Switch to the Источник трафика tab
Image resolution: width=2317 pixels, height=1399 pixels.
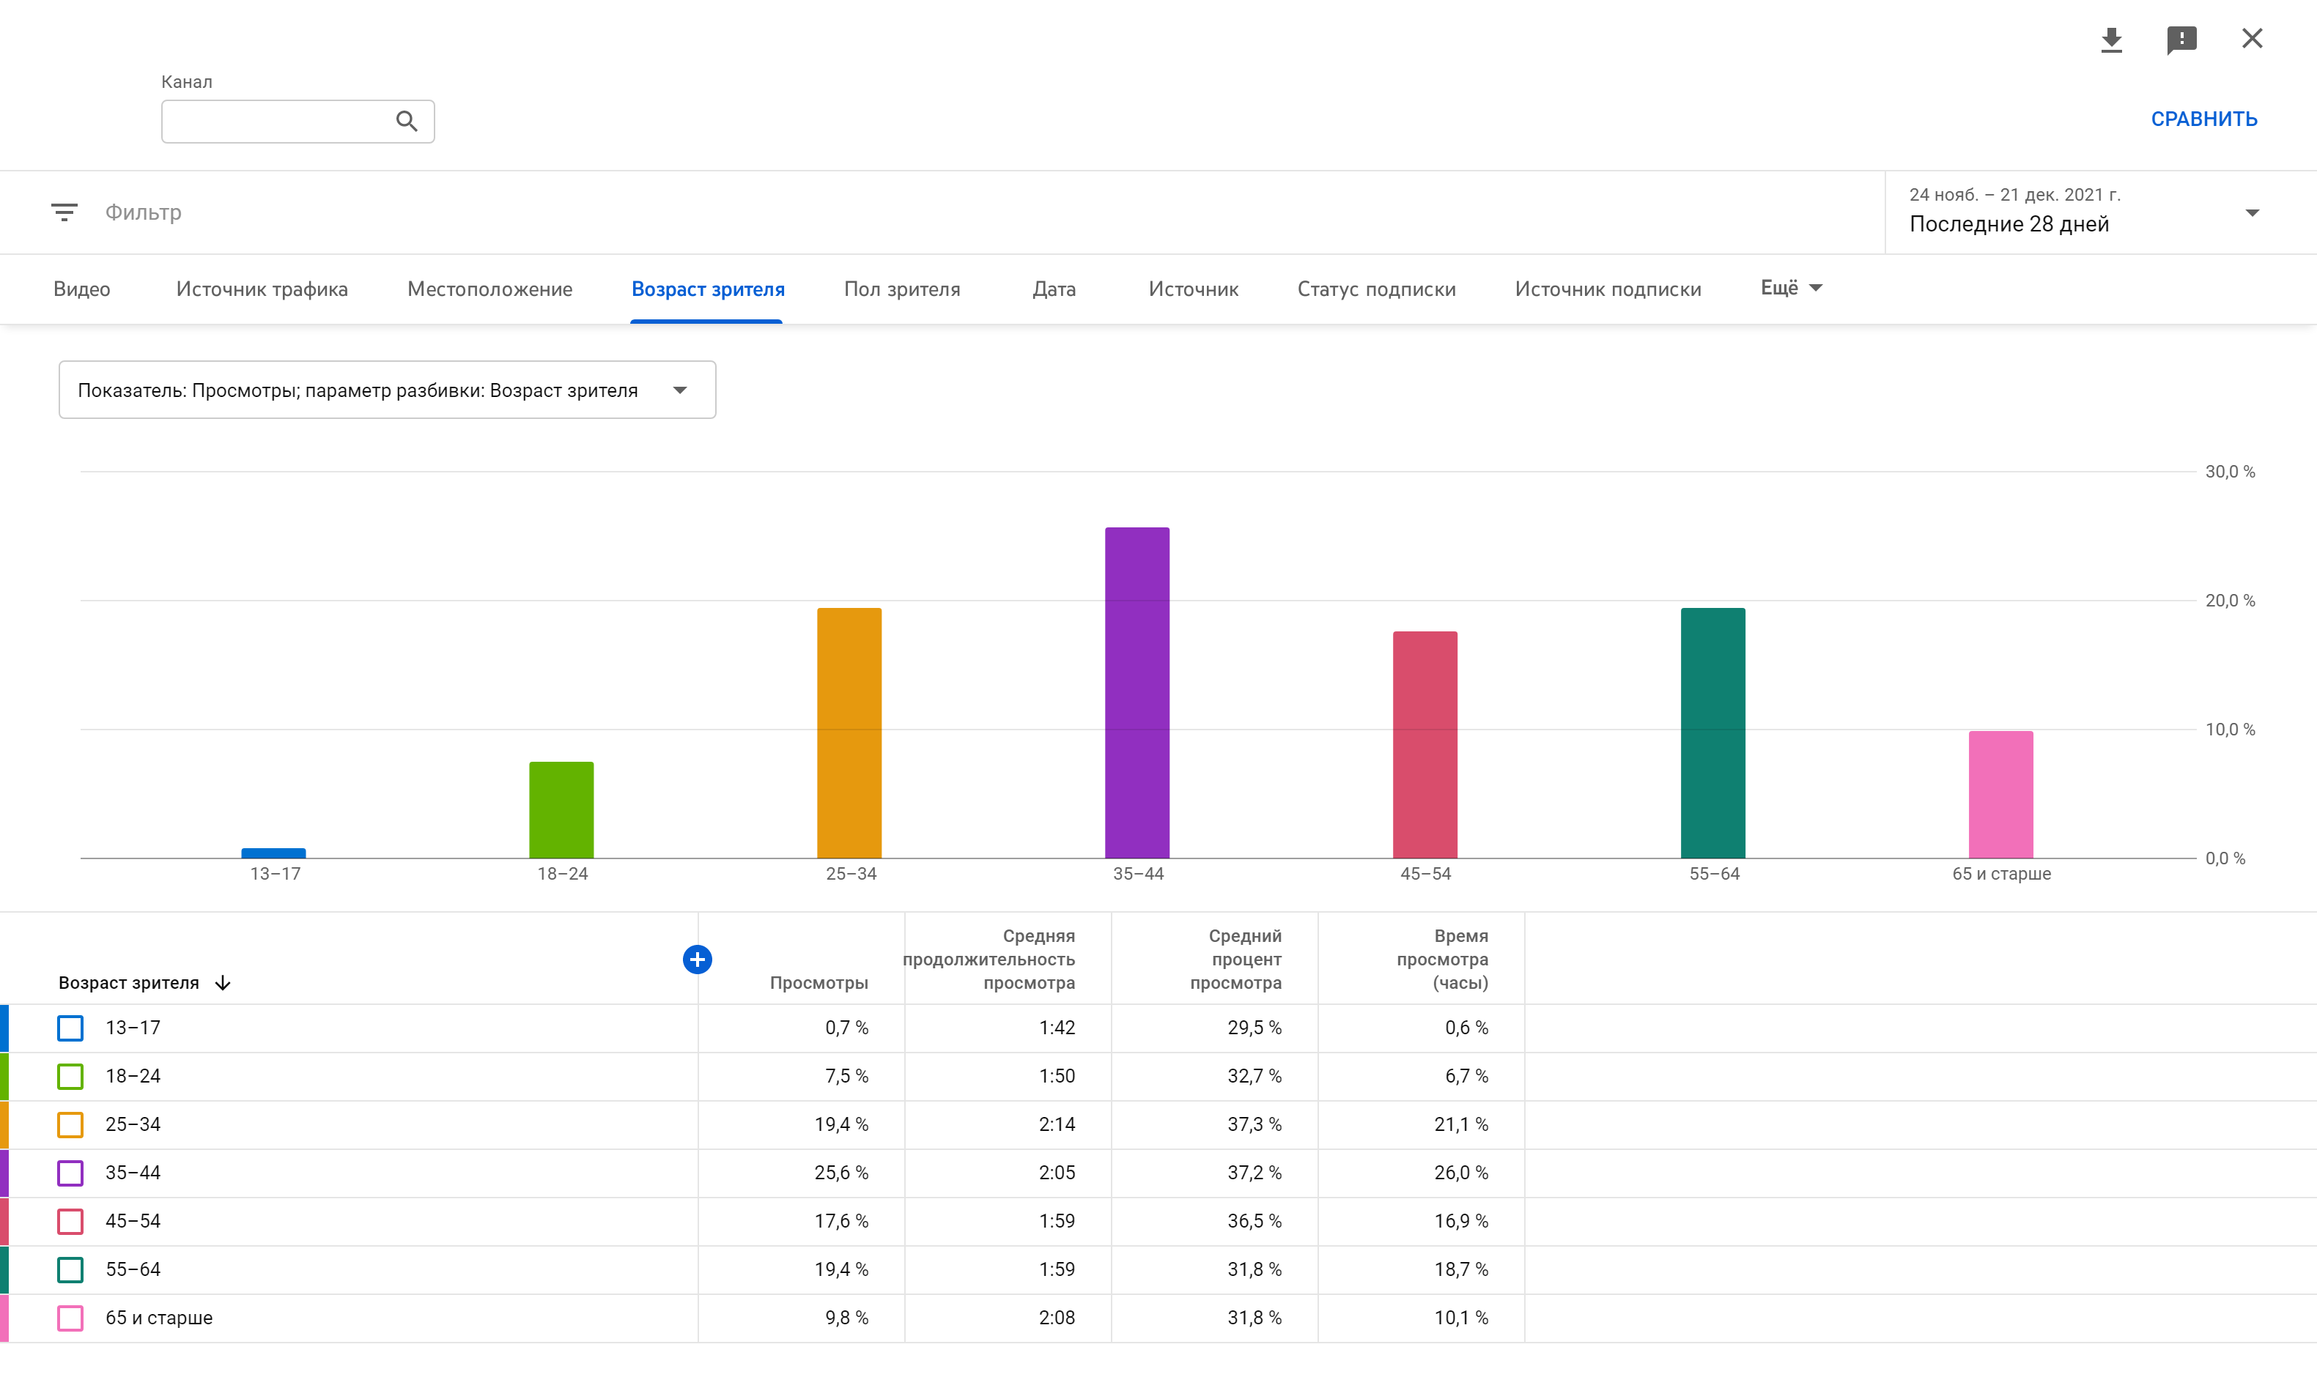click(x=262, y=289)
